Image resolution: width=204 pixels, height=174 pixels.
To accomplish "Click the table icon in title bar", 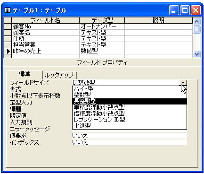I will tap(8, 10).
